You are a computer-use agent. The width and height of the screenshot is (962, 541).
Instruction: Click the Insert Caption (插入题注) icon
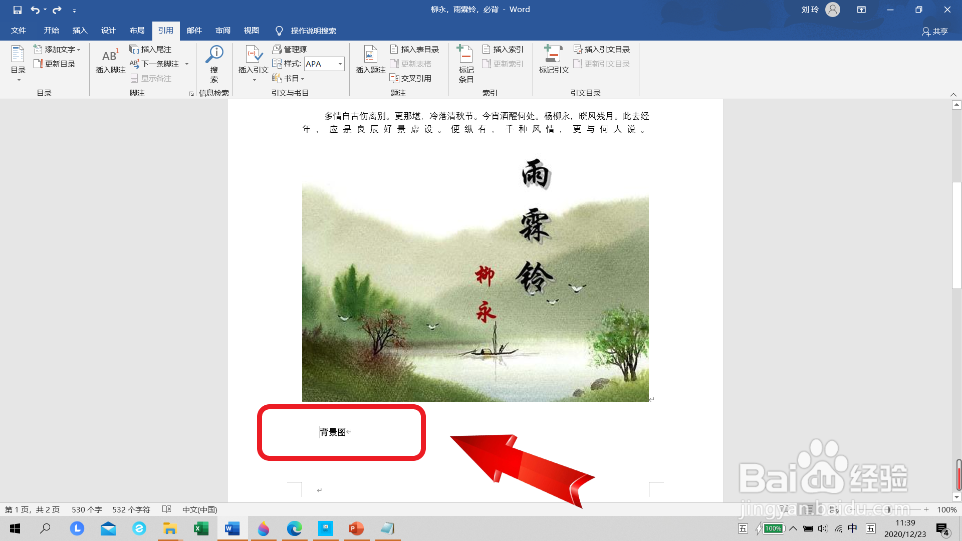[370, 57]
